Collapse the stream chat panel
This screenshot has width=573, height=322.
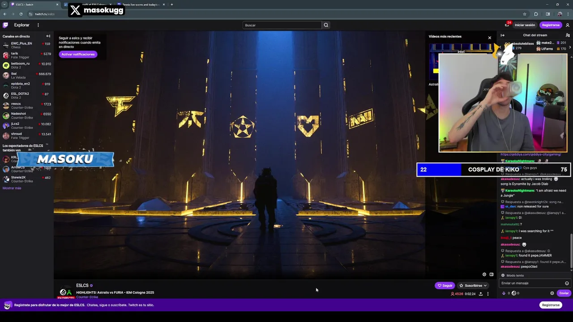coord(503,35)
